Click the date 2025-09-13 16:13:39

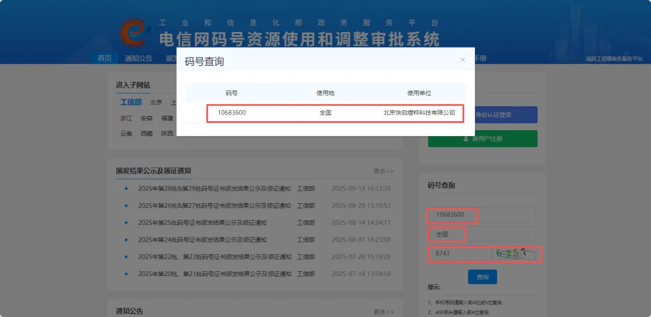(361, 189)
